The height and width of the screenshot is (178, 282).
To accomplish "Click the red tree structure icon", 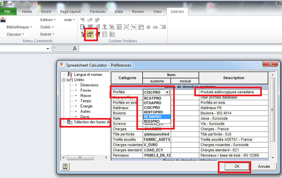I will (83, 34).
